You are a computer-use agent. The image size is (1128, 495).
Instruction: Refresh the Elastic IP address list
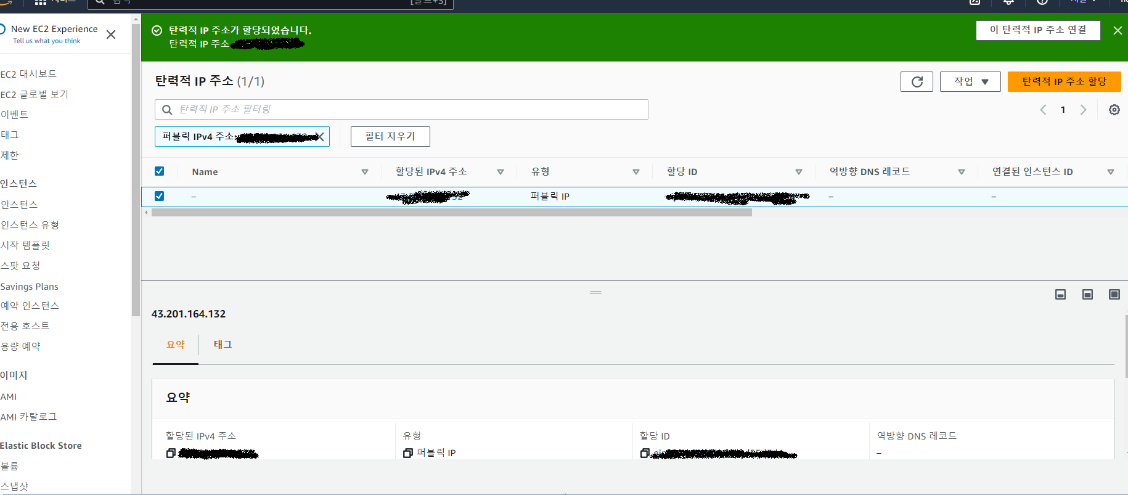click(x=917, y=81)
